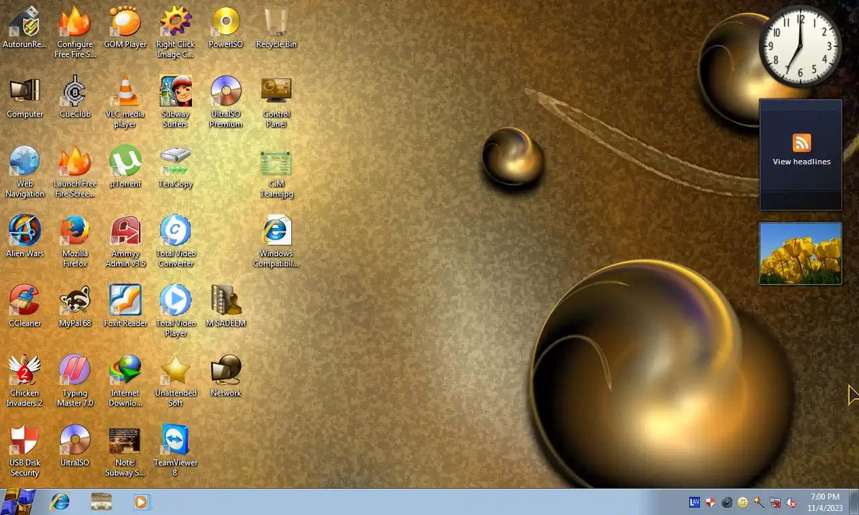
Task: Launch TeamViewer 8 shortcut
Action: (176, 451)
